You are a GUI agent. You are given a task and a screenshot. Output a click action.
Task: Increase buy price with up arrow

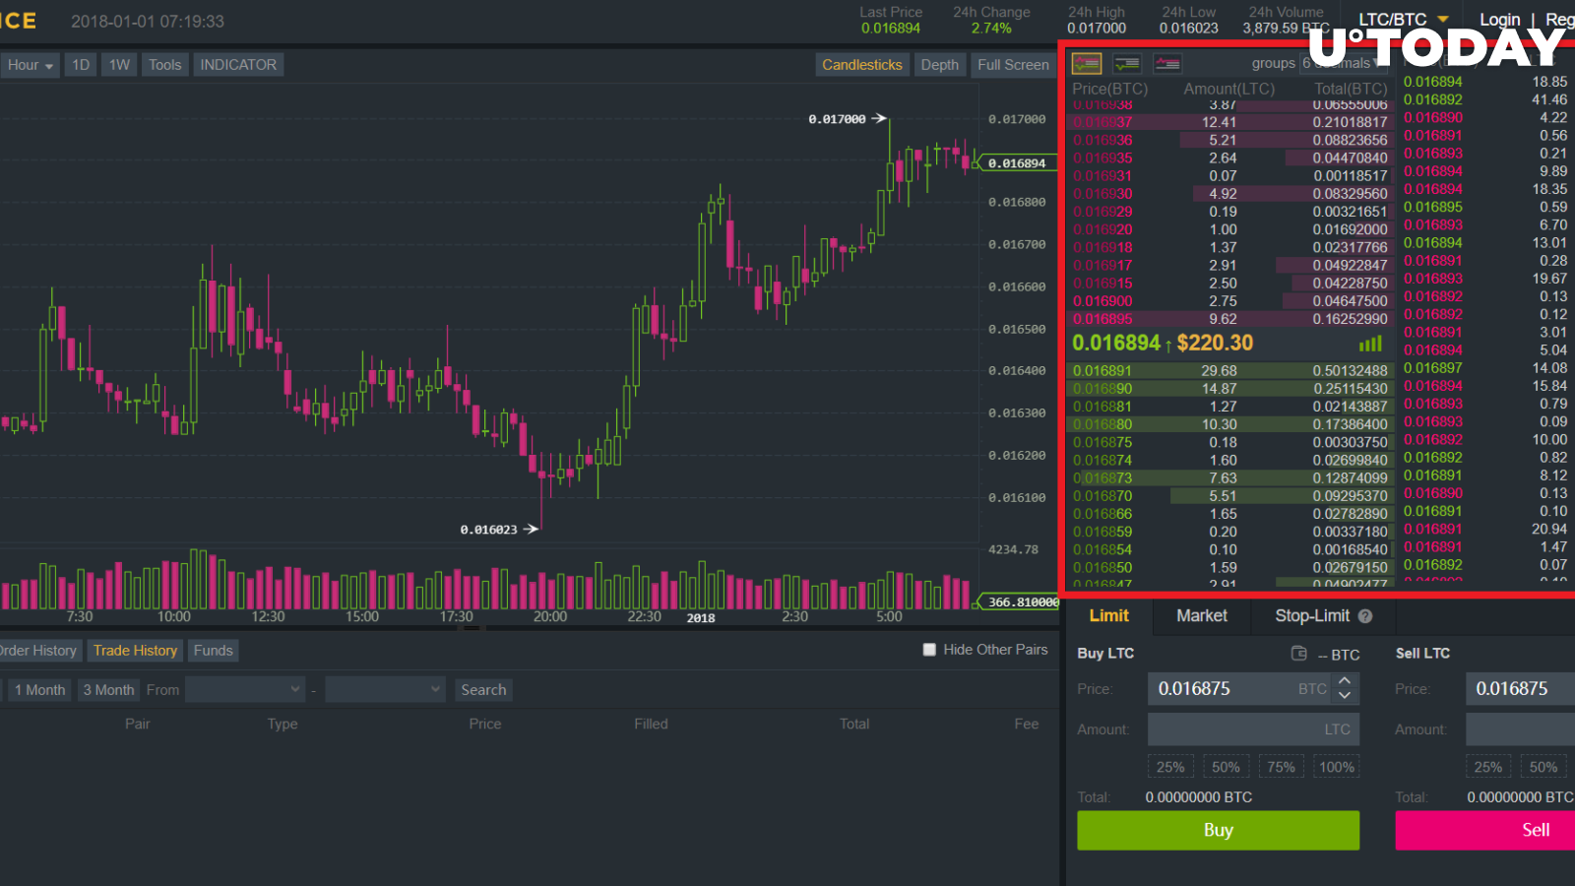1345,680
